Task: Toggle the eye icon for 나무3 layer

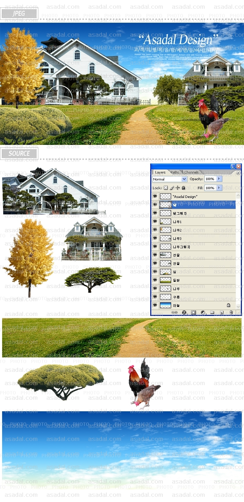Action: point(155,238)
